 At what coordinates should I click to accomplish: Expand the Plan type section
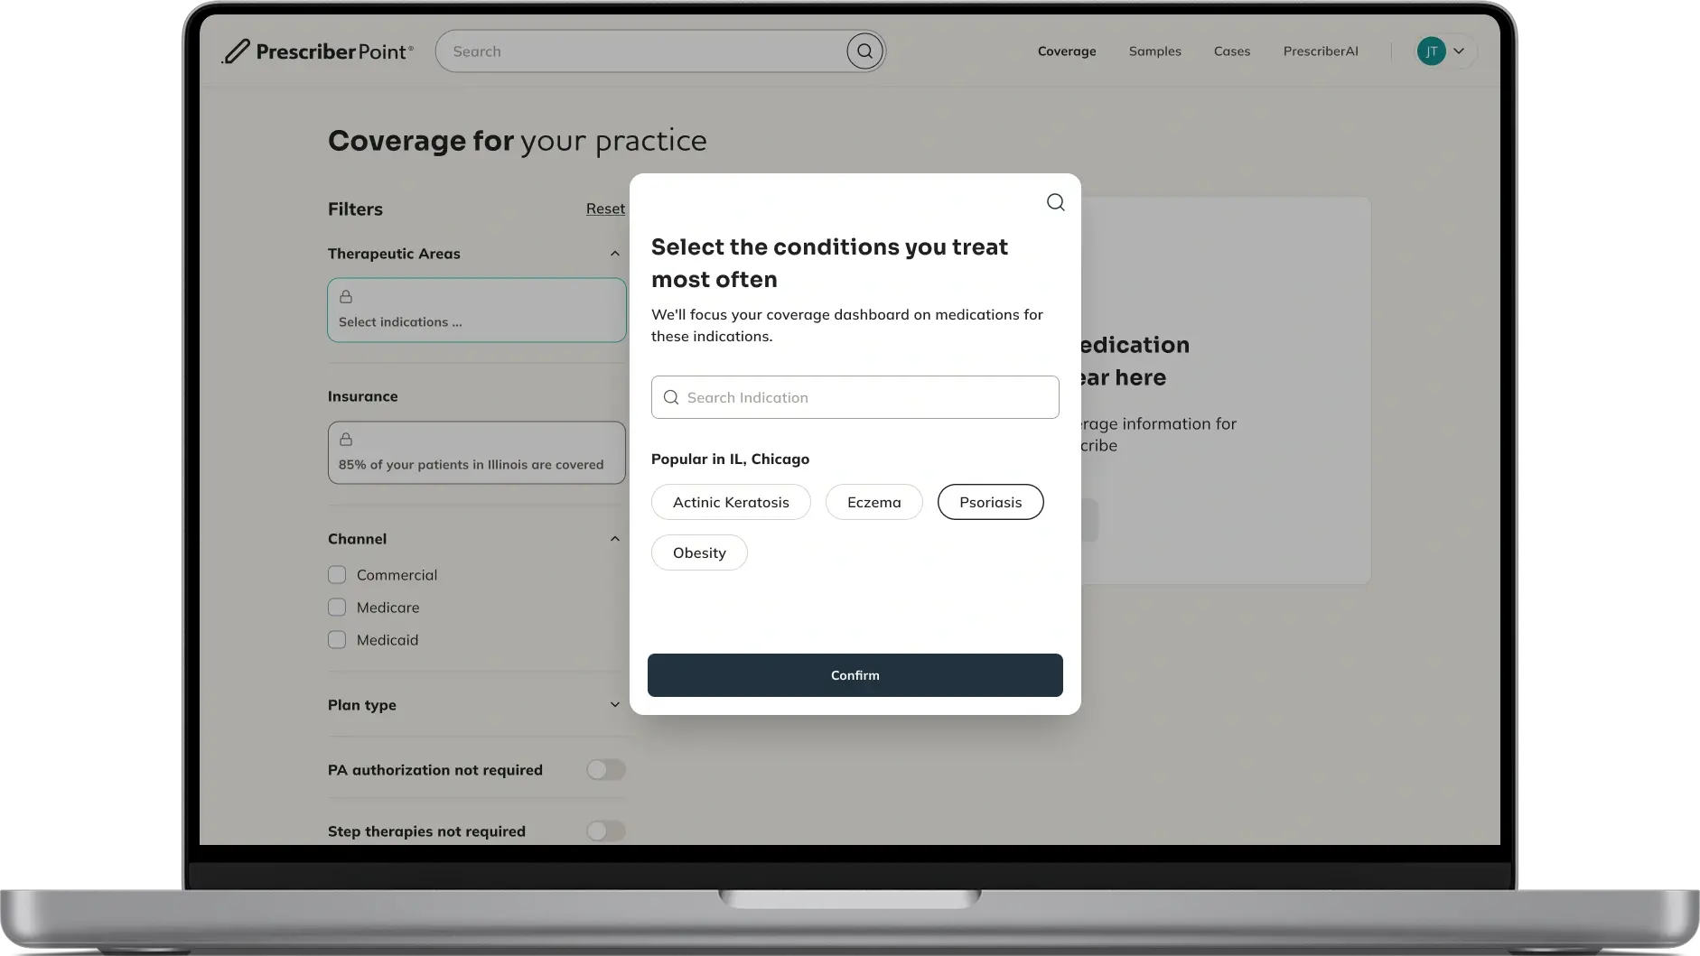615,705
